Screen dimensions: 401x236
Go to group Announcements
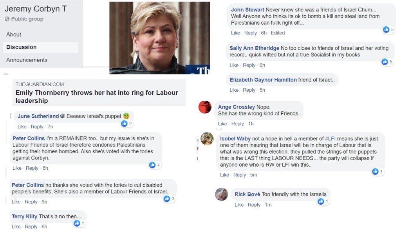click(x=27, y=60)
